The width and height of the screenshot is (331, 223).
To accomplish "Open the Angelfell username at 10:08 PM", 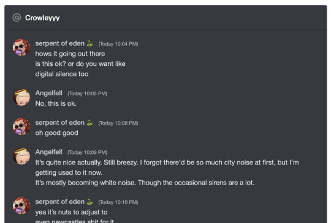I will click(x=49, y=93).
